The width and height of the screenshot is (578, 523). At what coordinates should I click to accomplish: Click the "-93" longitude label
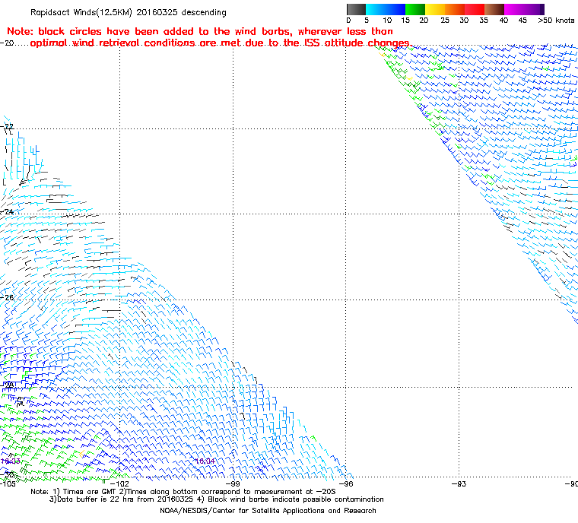(x=459, y=483)
